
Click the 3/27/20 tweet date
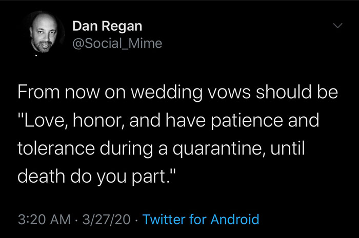coord(106,219)
